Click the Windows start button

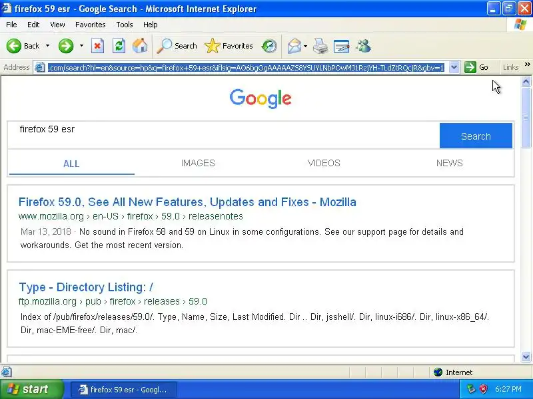click(x=31, y=389)
